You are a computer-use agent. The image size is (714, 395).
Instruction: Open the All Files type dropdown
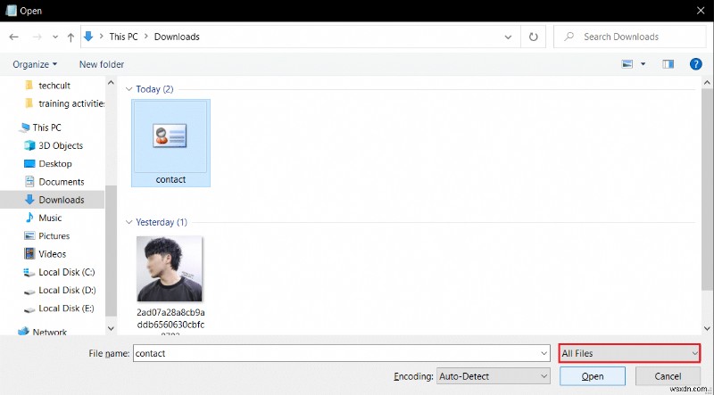(x=629, y=353)
